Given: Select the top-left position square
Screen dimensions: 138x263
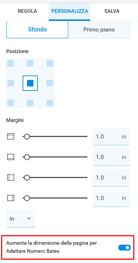Looking at the screenshot, I should point(11,63).
